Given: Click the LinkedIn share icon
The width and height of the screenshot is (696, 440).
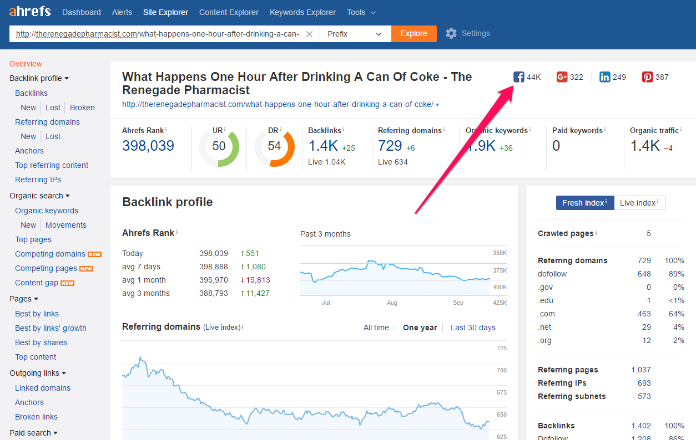Looking at the screenshot, I should click(x=605, y=77).
